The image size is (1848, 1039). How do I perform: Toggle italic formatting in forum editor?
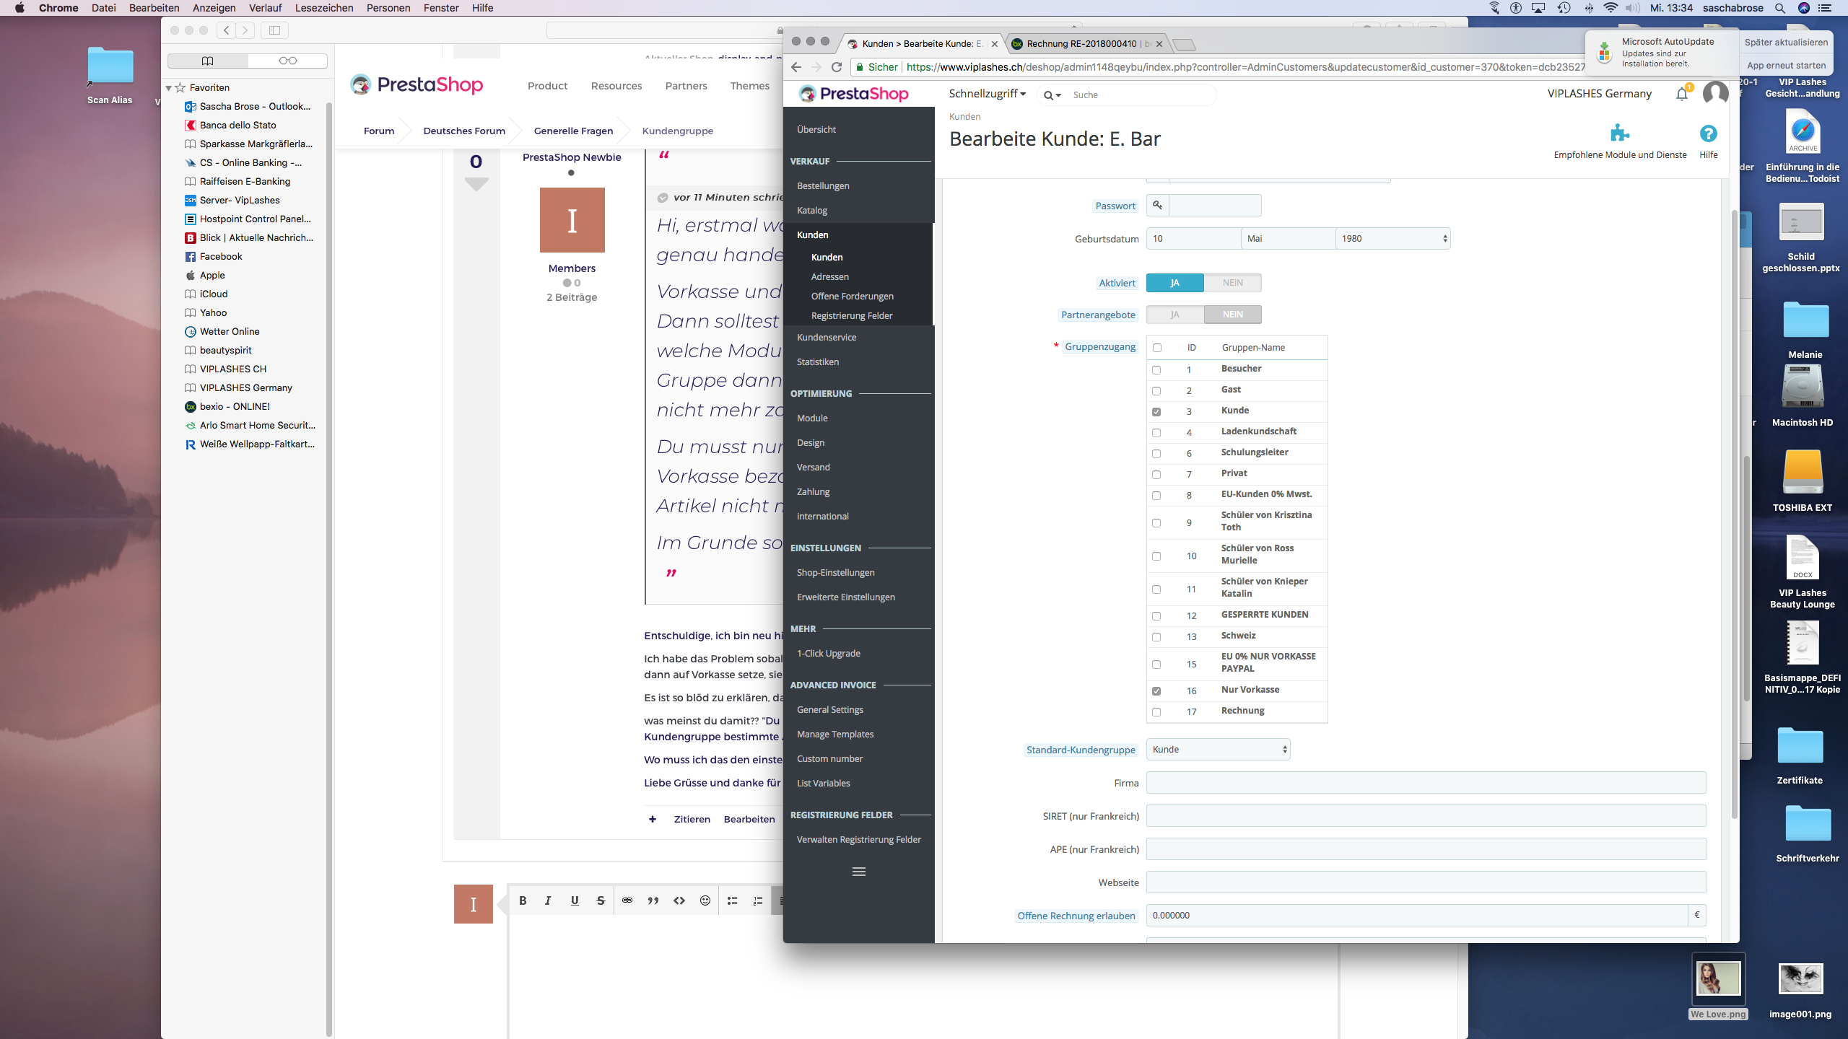[548, 900]
